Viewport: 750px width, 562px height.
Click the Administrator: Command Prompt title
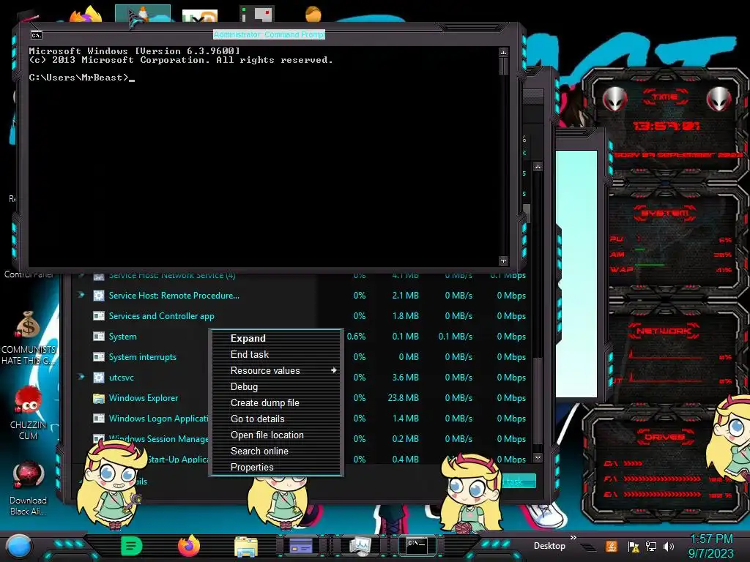tap(270, 34)
